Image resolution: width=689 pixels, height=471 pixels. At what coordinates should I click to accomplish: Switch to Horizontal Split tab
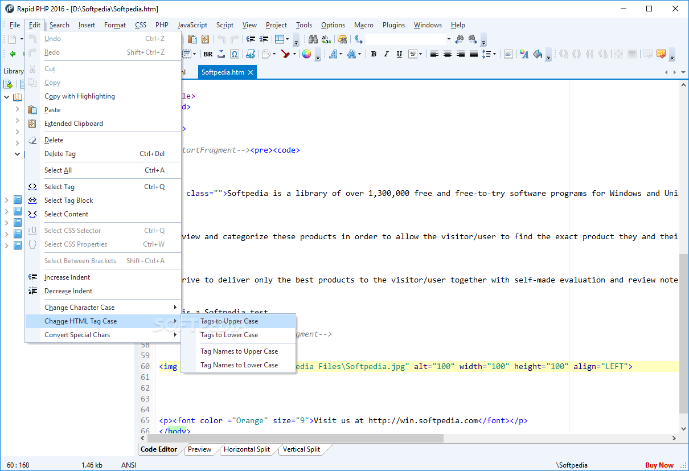pos(247,449)
